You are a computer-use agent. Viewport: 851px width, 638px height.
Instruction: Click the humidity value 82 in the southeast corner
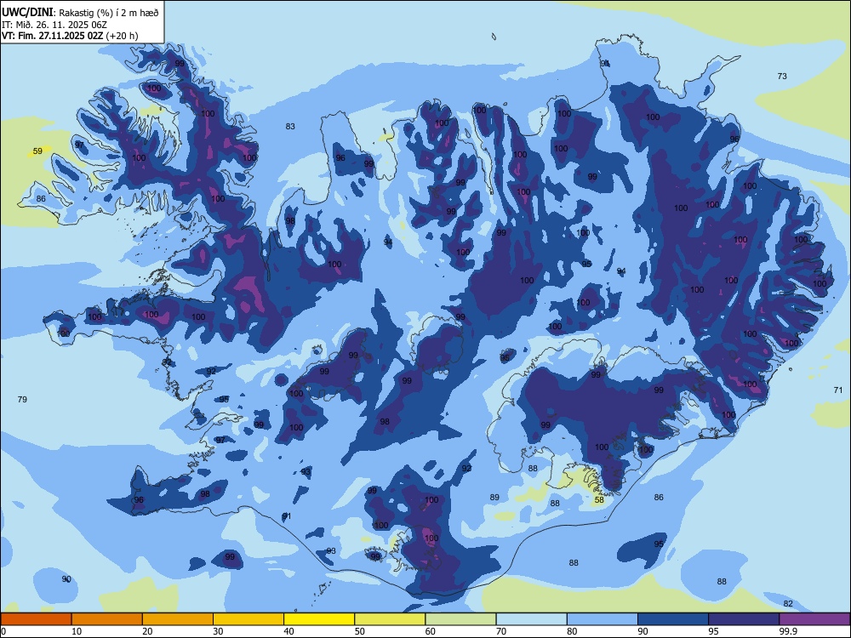tap(789, 604)
